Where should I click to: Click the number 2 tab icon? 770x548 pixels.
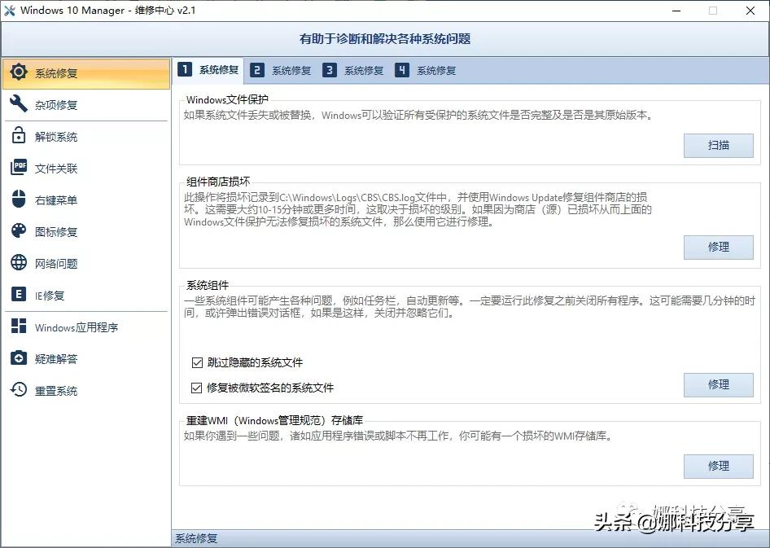click(x=257, y=70)
